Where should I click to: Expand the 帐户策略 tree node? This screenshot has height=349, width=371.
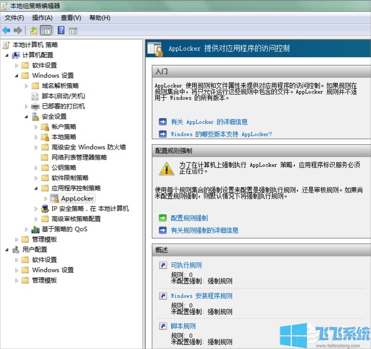(x=36, y=127)
